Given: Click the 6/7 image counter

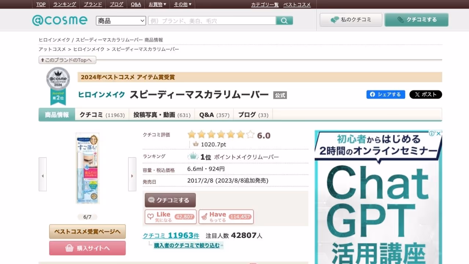Looking at the screenshot, I should [87, 217].
